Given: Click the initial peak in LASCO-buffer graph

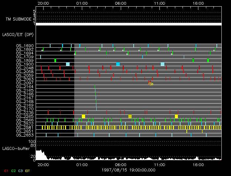Looking at the screenshot, I should [x=40, y=153].
